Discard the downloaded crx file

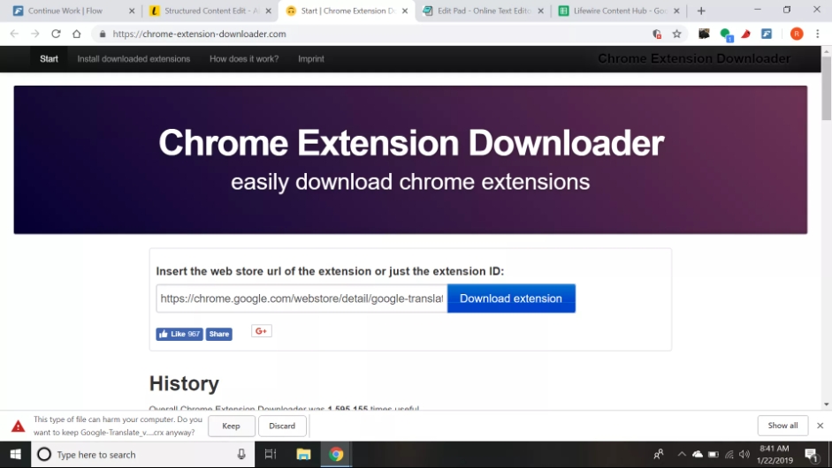pyautogui.click(x=282, y=426)
